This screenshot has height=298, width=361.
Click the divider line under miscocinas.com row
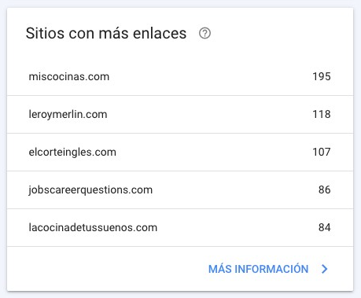180,95
